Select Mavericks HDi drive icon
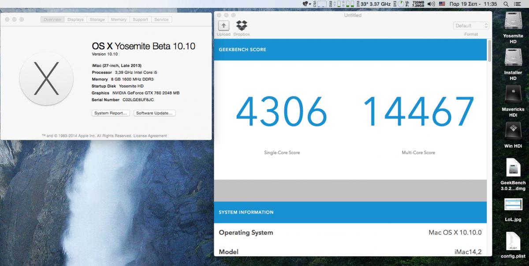 pyautogui.click(x=513, y=94)
